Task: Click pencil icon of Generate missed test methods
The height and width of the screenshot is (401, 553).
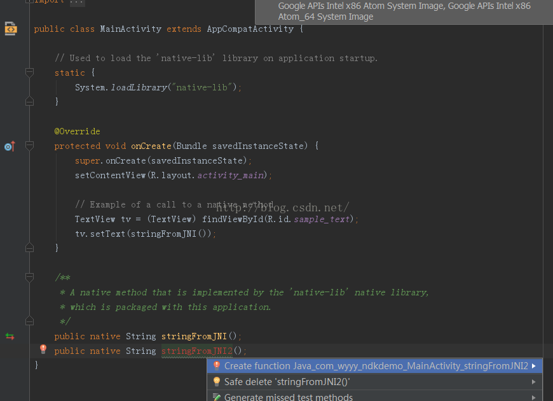Action: [217, 397]
